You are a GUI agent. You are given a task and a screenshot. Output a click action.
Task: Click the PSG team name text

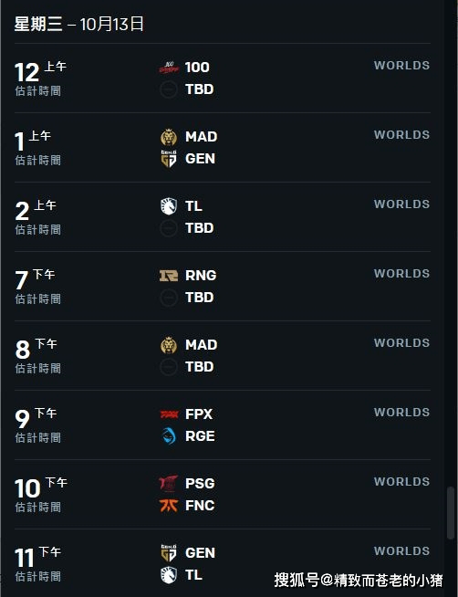pyautogui.click(x=200, y=484)
